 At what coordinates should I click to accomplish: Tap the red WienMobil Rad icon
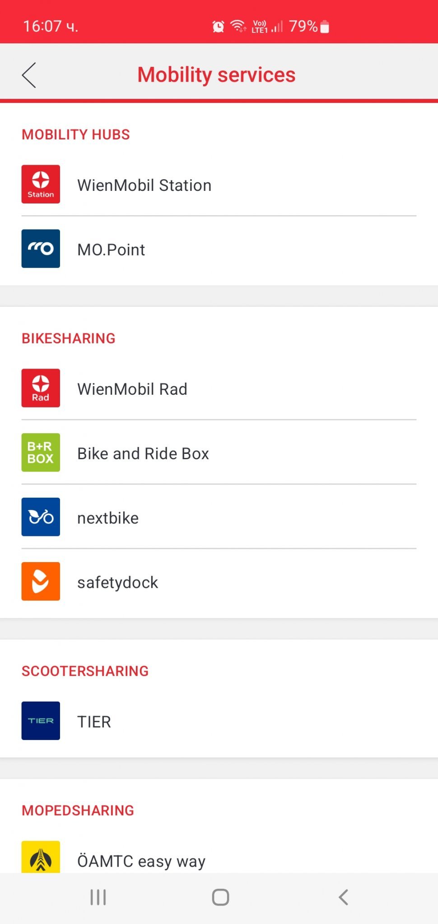(41, 388)
